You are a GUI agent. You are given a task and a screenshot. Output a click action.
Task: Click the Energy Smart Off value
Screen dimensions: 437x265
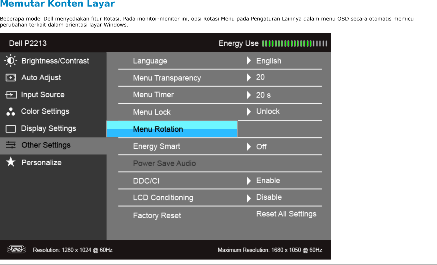[261, 147]
